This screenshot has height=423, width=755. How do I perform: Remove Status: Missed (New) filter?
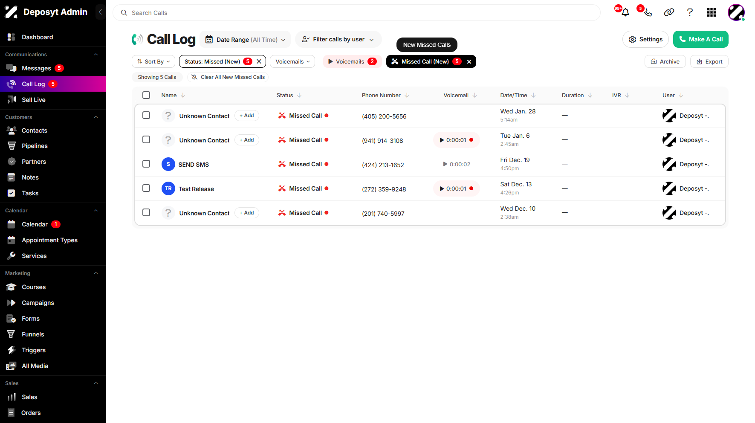pos(259,61)
